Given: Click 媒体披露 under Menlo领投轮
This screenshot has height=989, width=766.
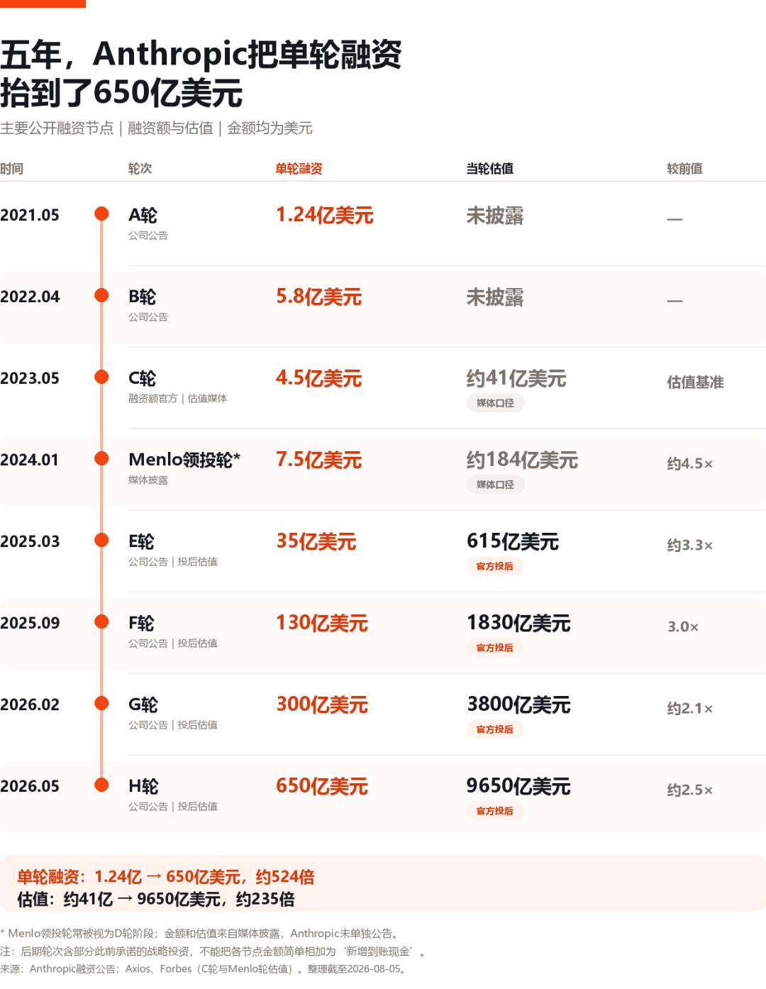Looking at the screenshot, I should [x=148, y=480].
